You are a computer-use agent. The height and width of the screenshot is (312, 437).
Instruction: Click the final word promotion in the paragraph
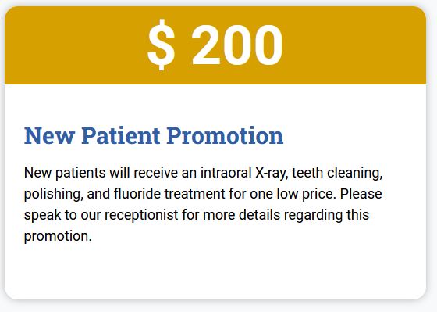tap(58, 236)
